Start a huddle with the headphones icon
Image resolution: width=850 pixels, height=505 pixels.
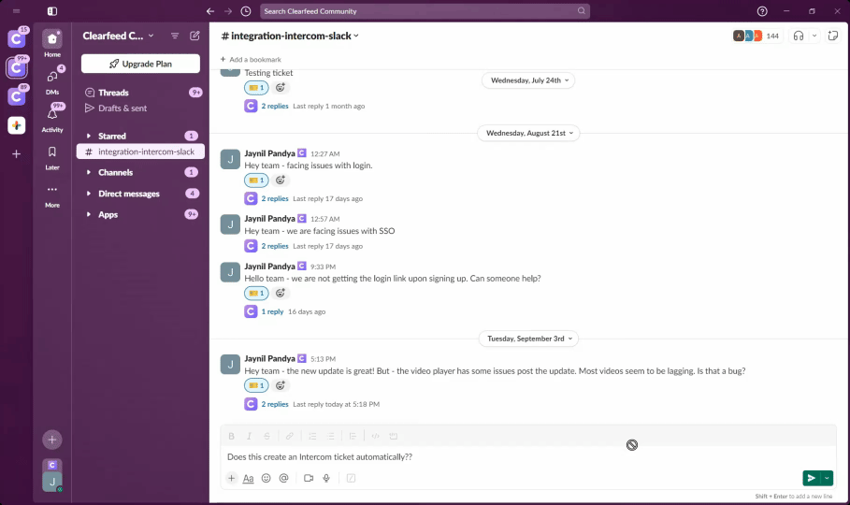coord(799,36)
